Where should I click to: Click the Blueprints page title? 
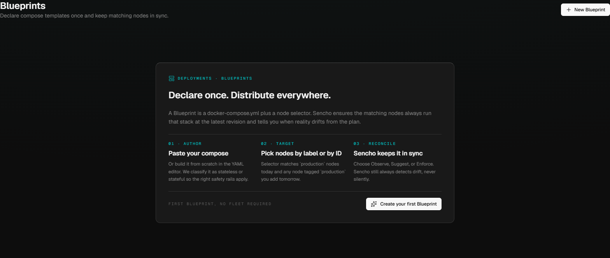(23, 6)
